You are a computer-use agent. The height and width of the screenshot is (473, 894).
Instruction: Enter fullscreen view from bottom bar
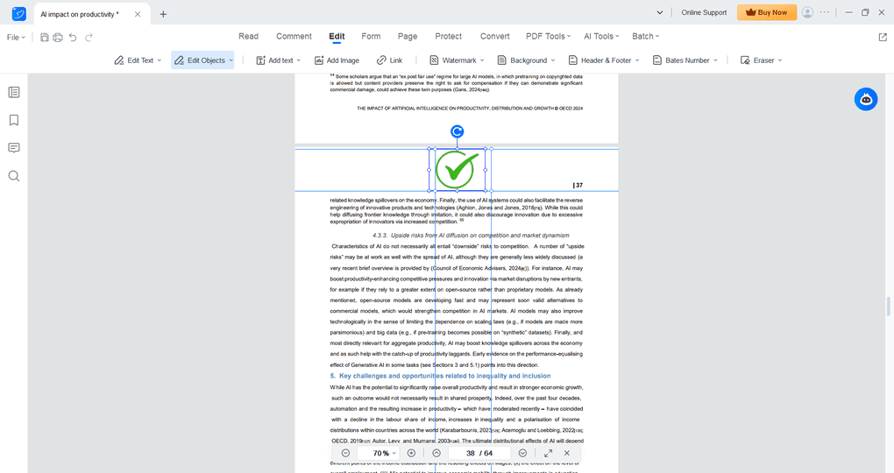pyautogui.click(x=548, y=453)
